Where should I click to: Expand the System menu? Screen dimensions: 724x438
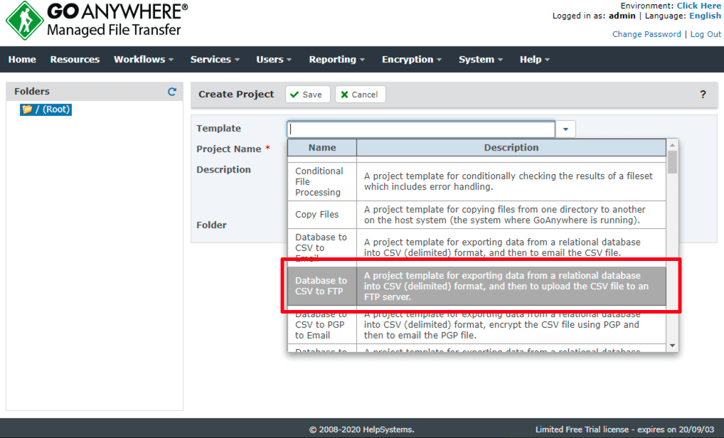pos(480,60)
